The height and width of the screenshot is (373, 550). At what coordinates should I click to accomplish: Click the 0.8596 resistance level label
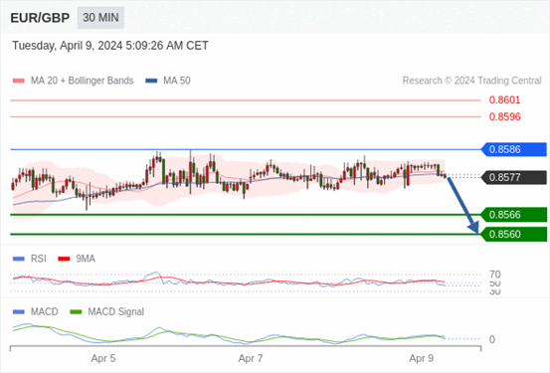tap(505, 116)
